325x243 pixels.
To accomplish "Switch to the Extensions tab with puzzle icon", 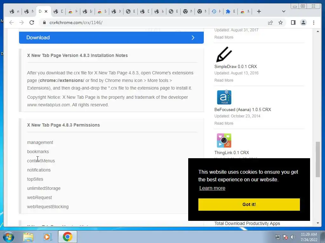I will (x=230, y=12).
